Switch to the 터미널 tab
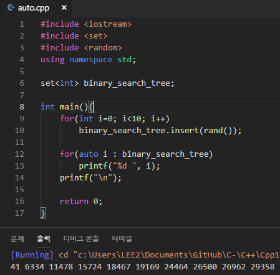Image resolution: width=280 pixels, height=275 pixels. [122, 239]
